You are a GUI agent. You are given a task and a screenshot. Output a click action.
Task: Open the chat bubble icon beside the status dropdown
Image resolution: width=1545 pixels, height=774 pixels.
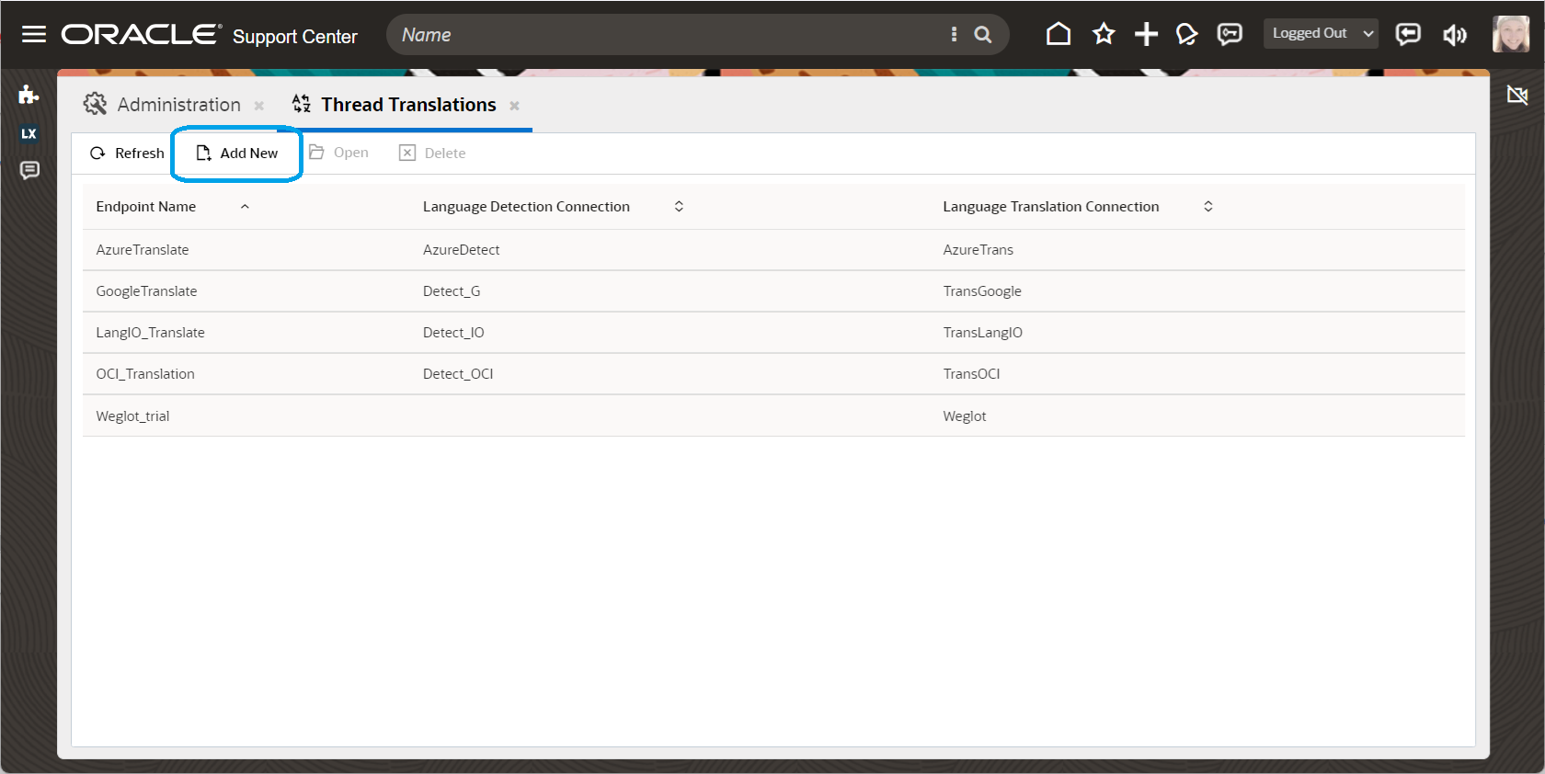[1230, 35]
